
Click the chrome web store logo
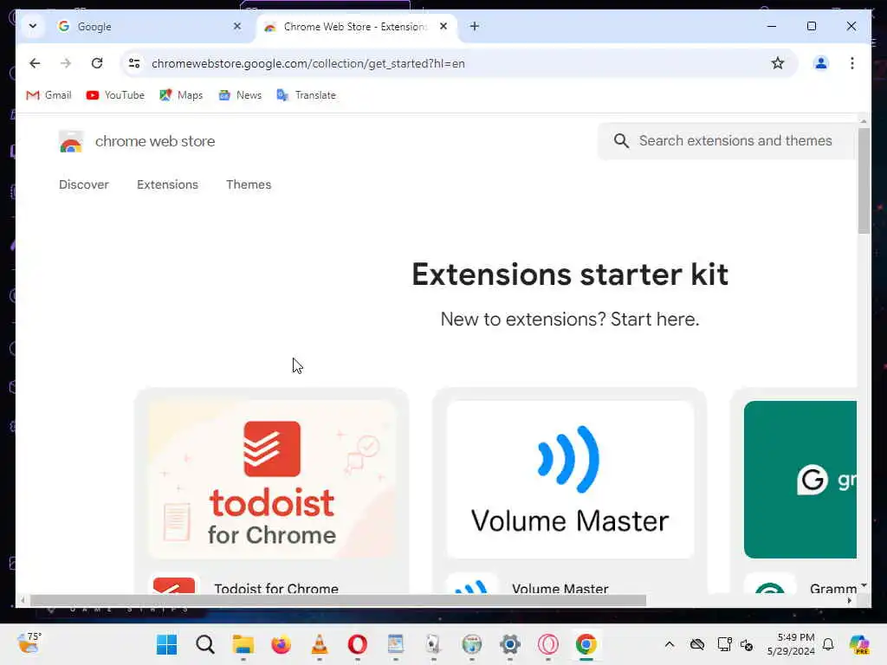(71, 141)
